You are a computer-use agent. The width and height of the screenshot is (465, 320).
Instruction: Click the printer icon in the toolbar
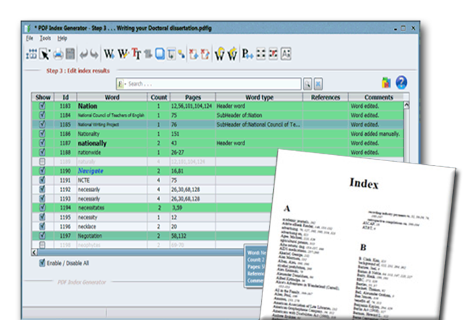[x=58, y=54]
